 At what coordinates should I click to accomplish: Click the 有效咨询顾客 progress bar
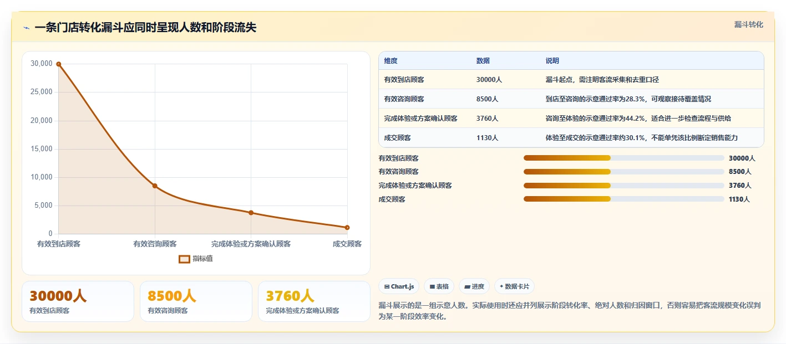[624, 172]
